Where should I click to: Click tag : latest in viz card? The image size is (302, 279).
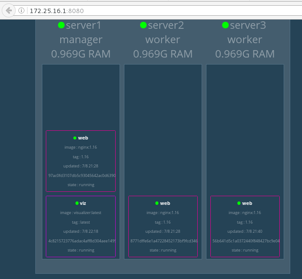pos(81,222)
